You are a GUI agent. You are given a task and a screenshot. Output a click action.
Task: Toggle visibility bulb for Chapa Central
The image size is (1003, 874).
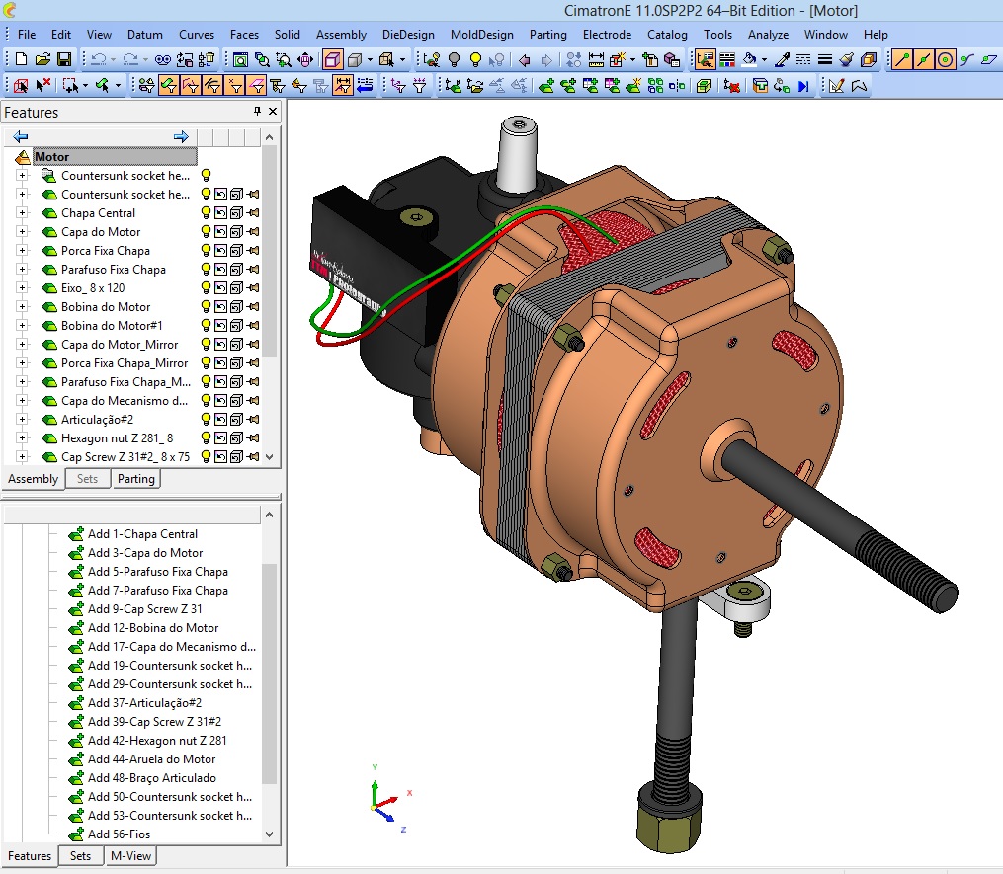click(206, 213)
